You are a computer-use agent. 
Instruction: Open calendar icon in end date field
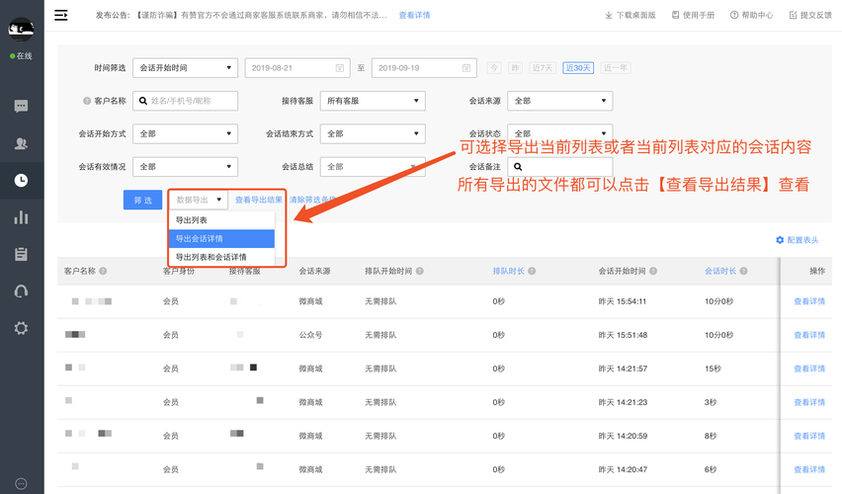click(x=466, y=68)
